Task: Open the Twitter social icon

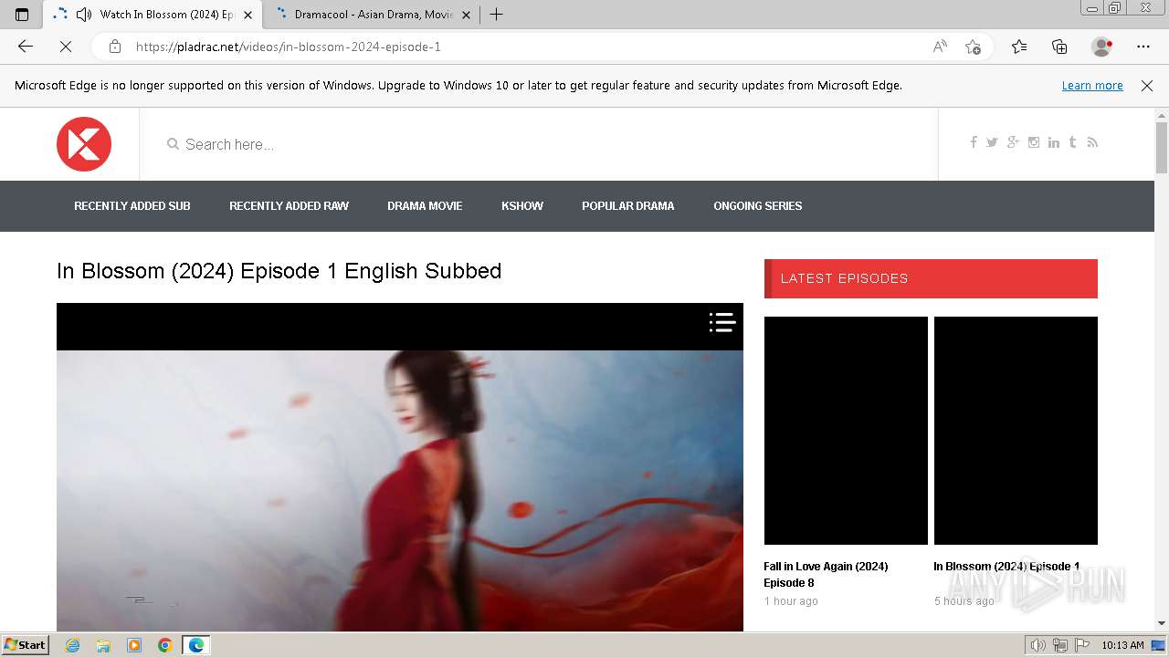Action: pos(992,142)
